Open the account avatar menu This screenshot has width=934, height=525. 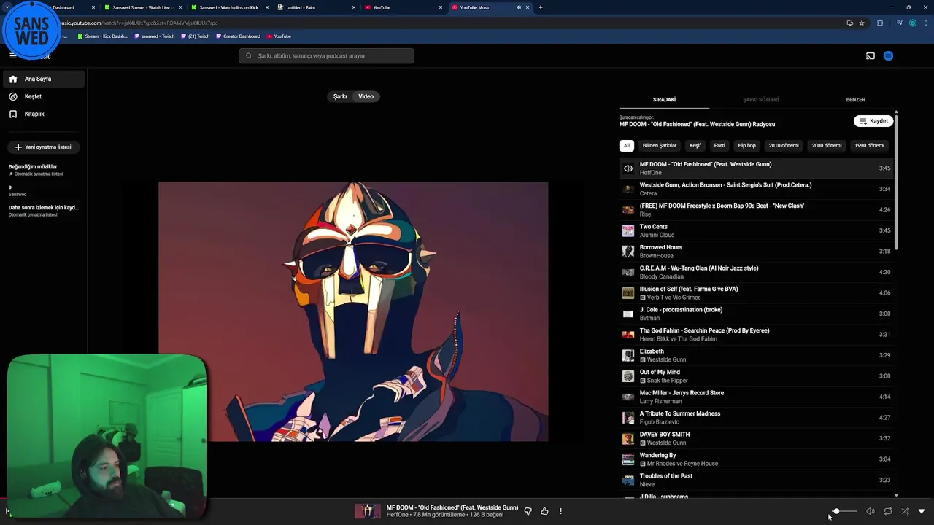pos(888,56)
